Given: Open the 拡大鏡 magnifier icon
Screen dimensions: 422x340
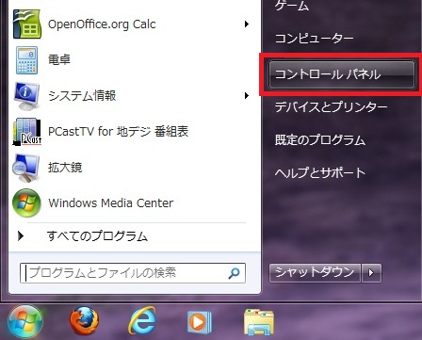Looking at the screenshot, I should tap(26, 168).
